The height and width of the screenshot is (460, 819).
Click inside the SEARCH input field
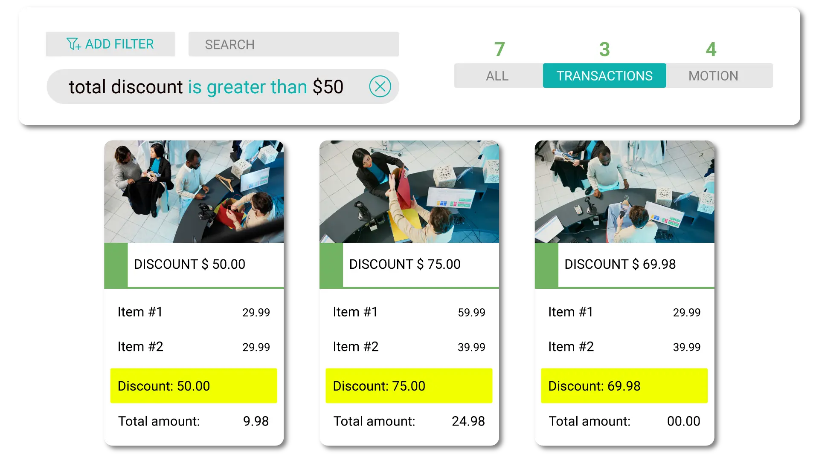293,44
